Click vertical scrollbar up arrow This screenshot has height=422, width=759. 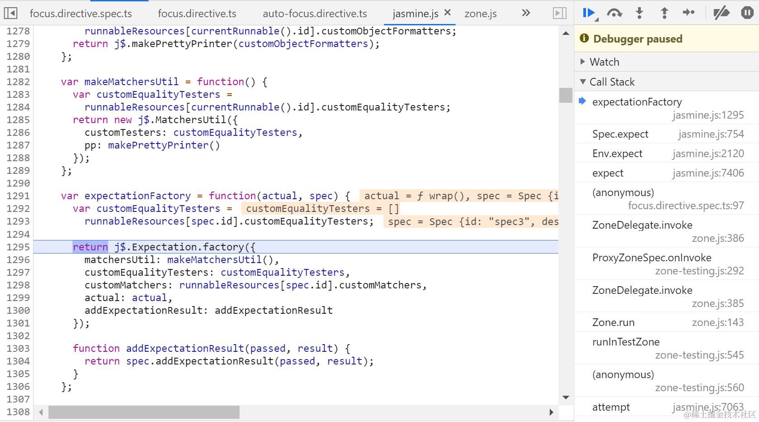click(566, 33)
